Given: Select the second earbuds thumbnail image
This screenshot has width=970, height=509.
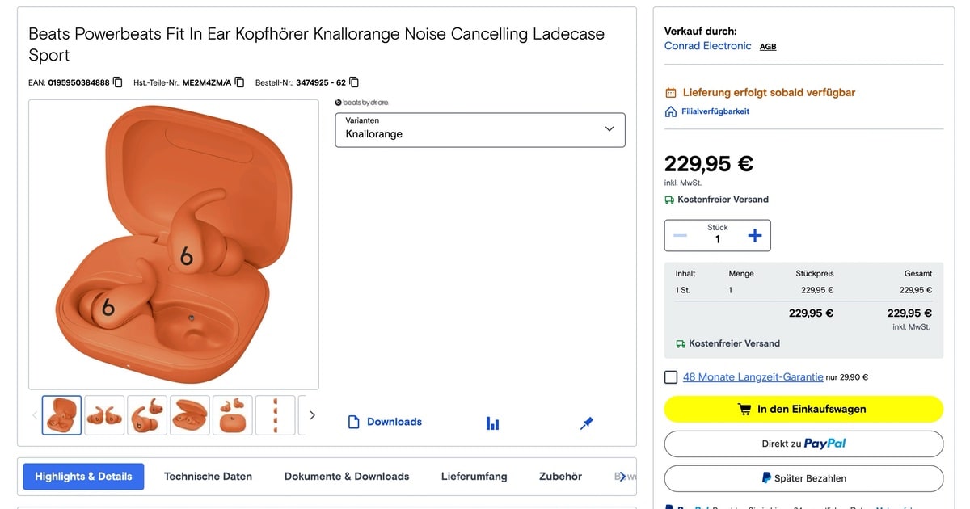Looking at the screenshot, I should (104, 415).
